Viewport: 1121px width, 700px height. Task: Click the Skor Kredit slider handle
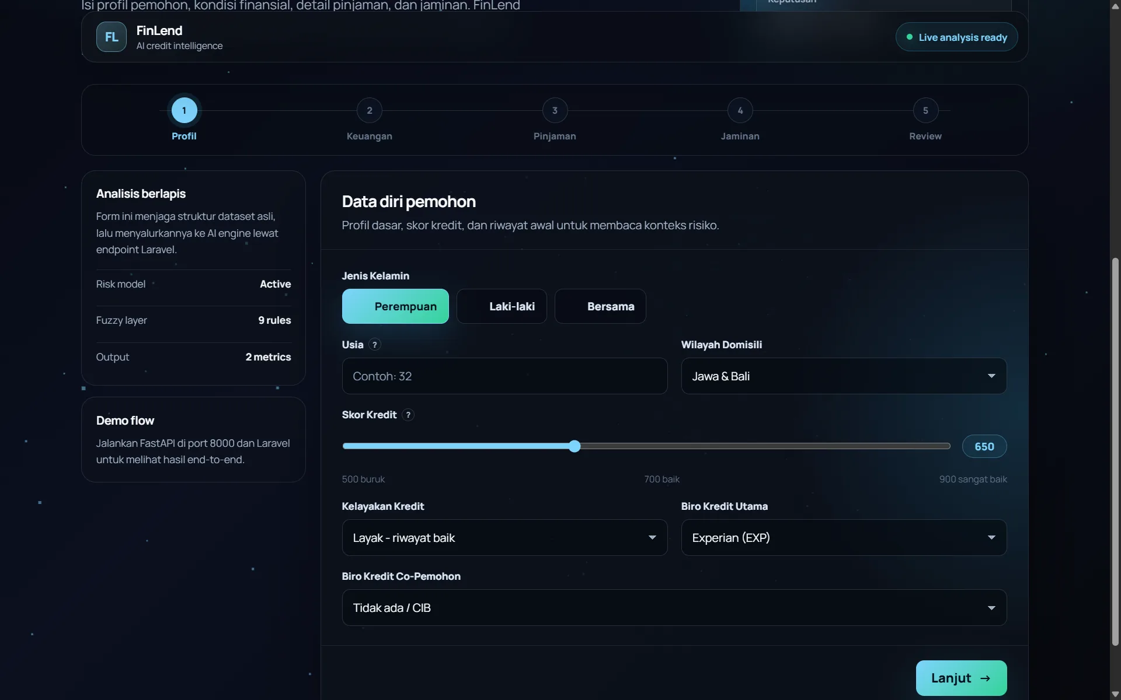(x=575, y=446)
